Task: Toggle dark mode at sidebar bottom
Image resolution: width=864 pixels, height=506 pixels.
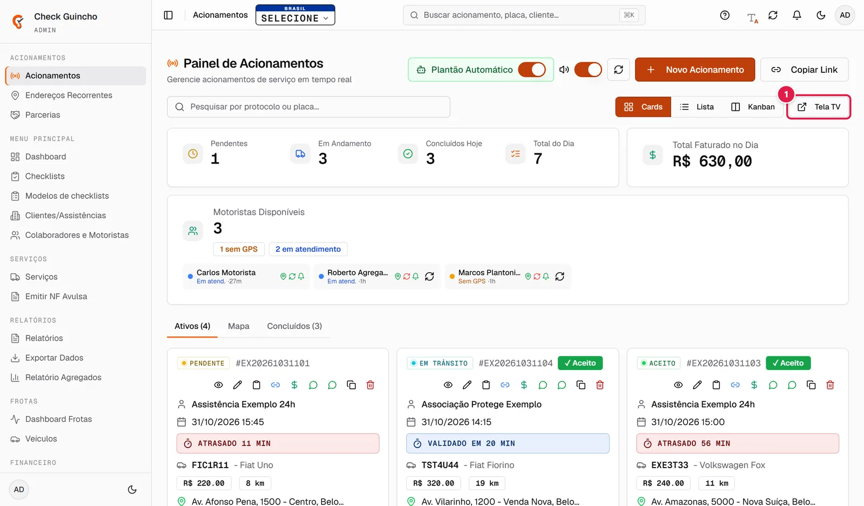Action: coord(132,490)
